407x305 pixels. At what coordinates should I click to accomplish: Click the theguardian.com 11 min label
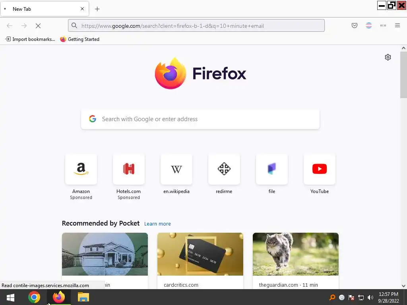[x=289, y=285]
